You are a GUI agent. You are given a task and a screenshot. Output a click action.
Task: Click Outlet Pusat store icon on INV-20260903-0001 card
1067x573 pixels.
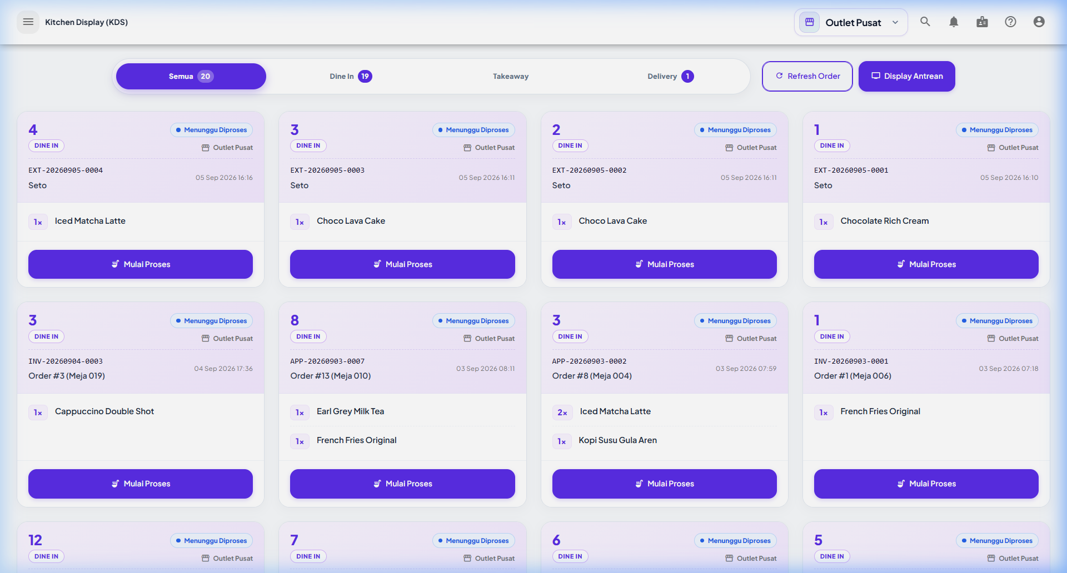(x=991, y=339)
